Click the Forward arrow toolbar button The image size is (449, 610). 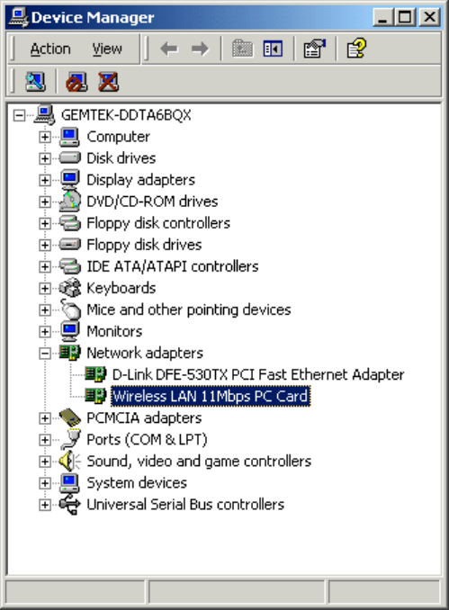[x=200, y=49]
